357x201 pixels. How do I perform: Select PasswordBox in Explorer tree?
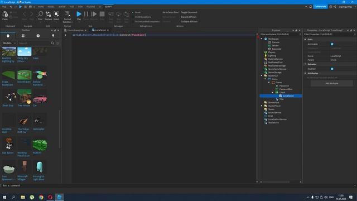[286, 89]
